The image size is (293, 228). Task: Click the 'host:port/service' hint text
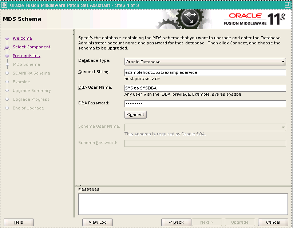click(x=142, y=79)
